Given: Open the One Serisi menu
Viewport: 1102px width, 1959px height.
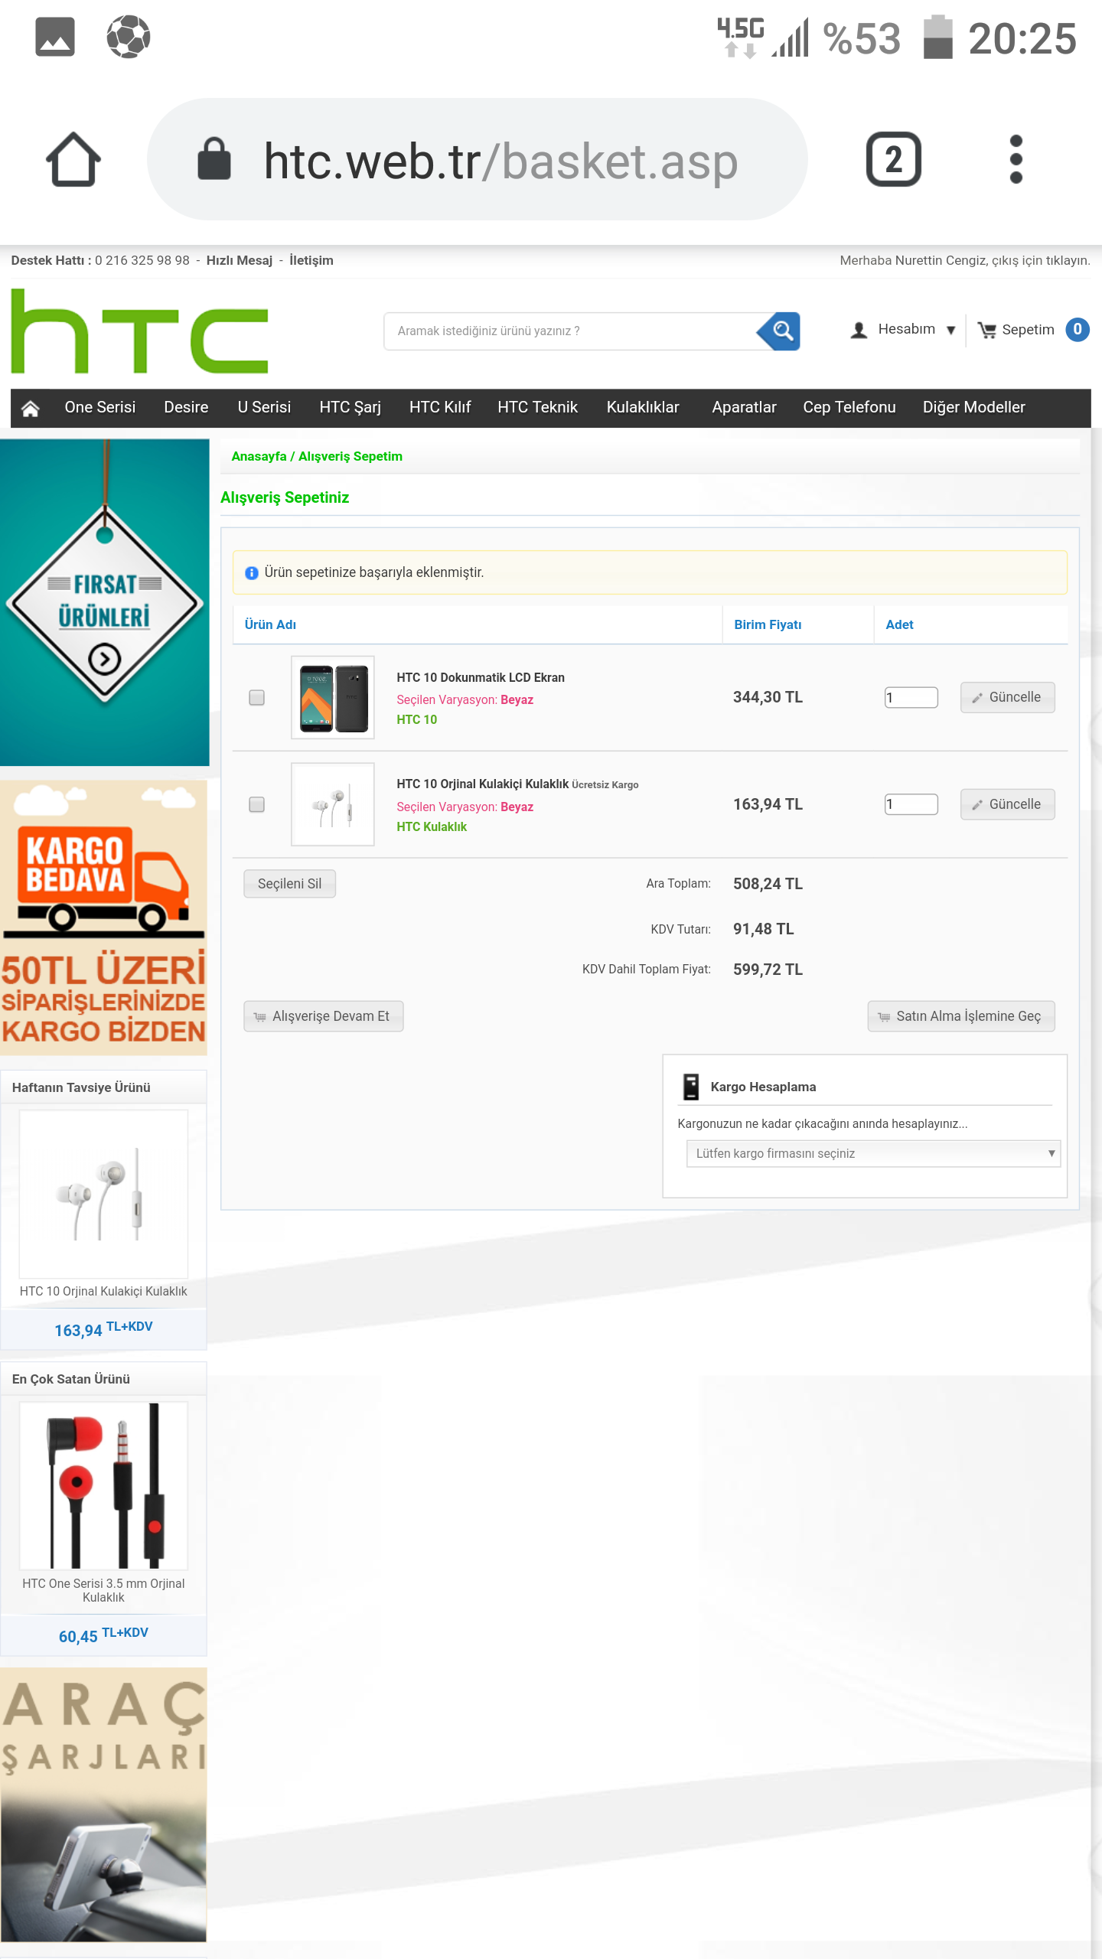Looking at the screenshot, I should click(x=100, y=407).
